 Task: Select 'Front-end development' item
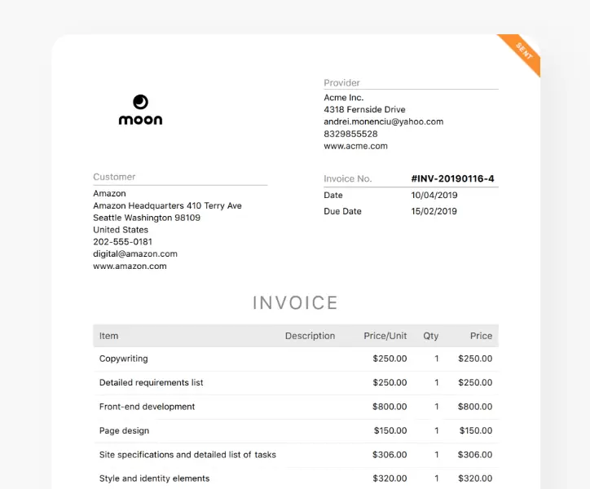147,407
